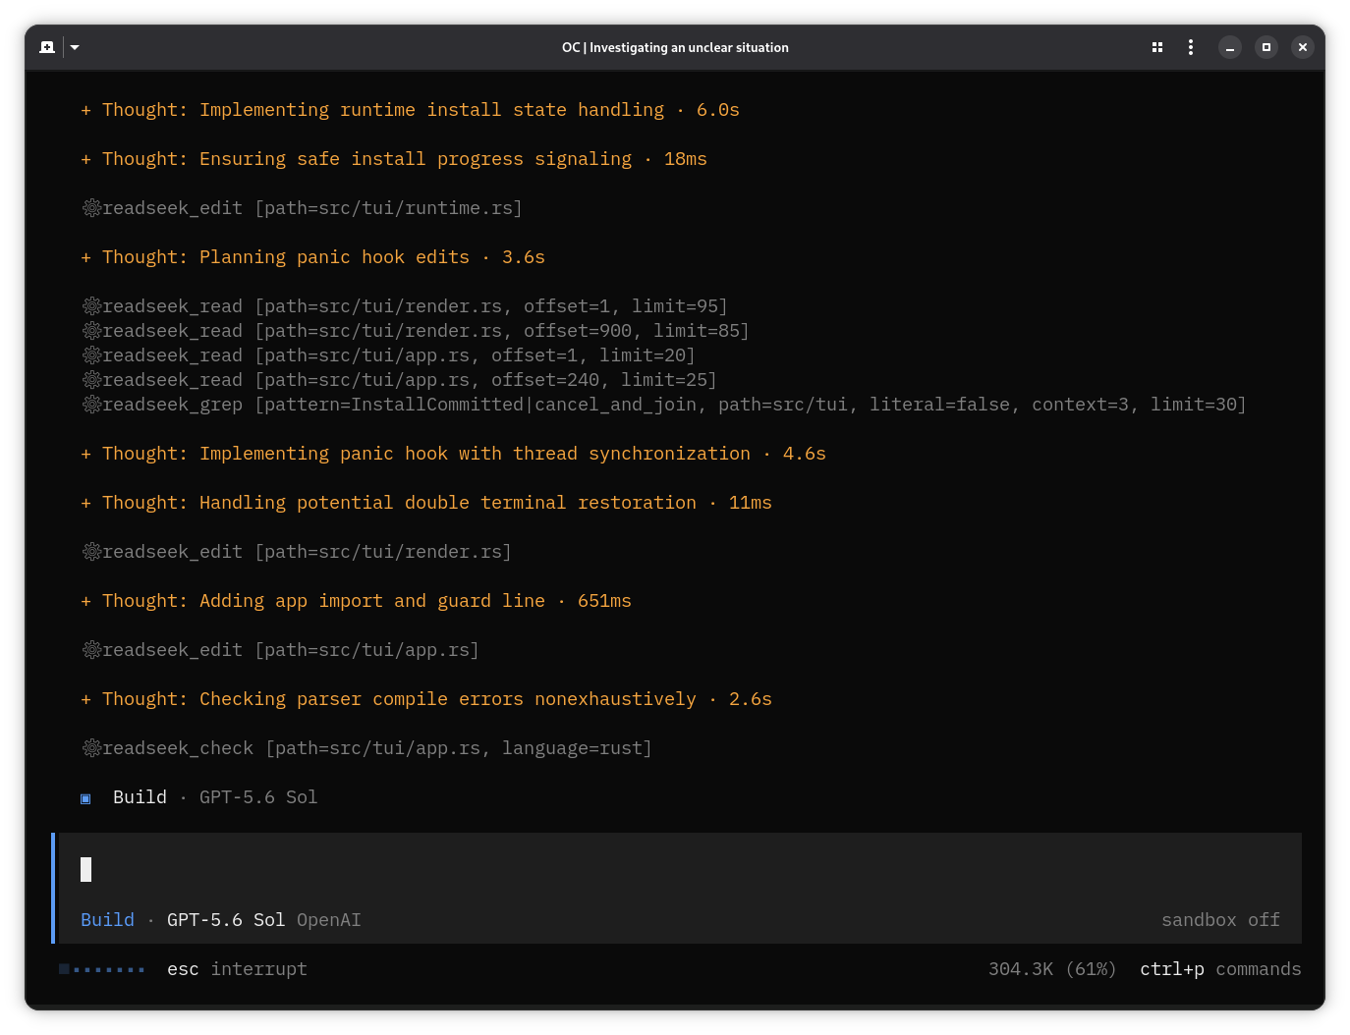
Task: Focus the prompt input field
Action: (680, 869)
